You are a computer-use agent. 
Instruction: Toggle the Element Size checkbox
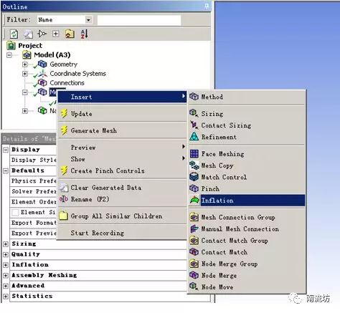click(15, 212)
